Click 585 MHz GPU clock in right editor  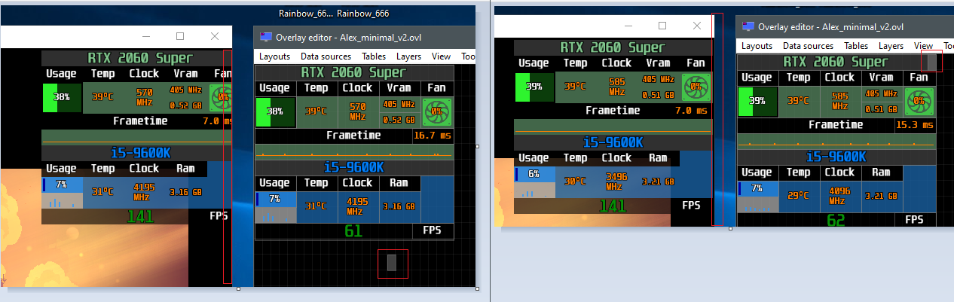[x=839, y=100]
